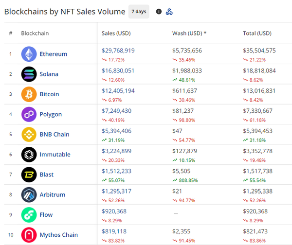Click the blue webhook icon in header
The image size is (292, 245).
[169, 12]
